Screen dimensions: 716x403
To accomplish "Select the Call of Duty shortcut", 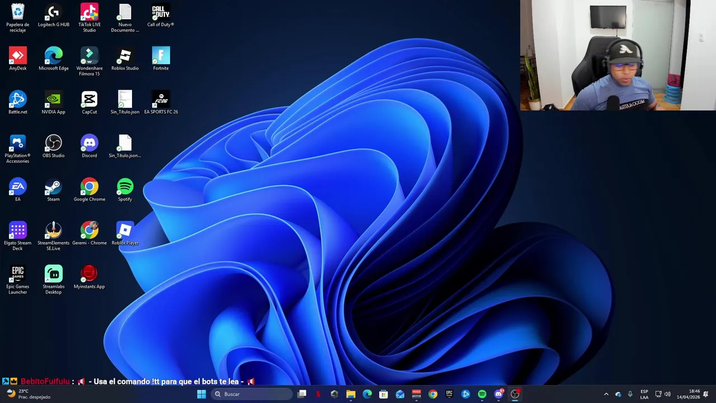I will coord(161,16).
